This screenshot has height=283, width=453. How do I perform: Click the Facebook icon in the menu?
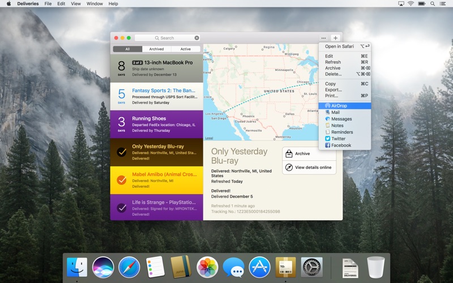(328, 145)
